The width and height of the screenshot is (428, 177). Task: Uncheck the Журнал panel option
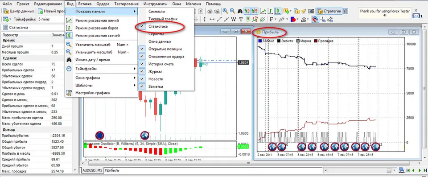tap(166, 71)
